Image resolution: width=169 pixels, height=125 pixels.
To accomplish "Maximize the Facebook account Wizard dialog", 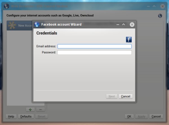I will point(123,24).
